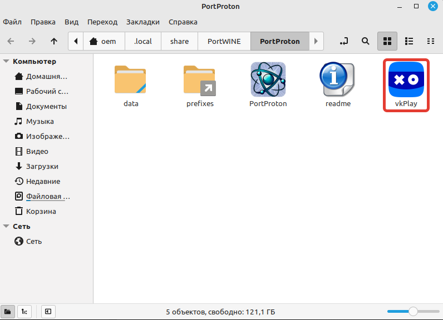443x320 pixels.
Task: Click status text '5 объектов, свободно: 121,1 ГБ'
Action: (x=220, y=312)
